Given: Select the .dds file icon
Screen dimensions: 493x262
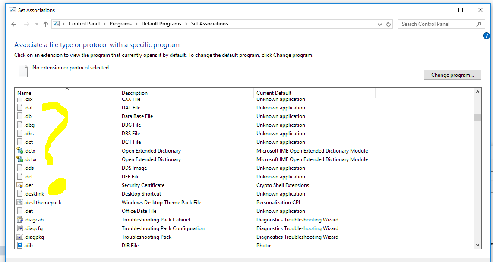Looking at the screenshot, I should click(x=20, y=168).
